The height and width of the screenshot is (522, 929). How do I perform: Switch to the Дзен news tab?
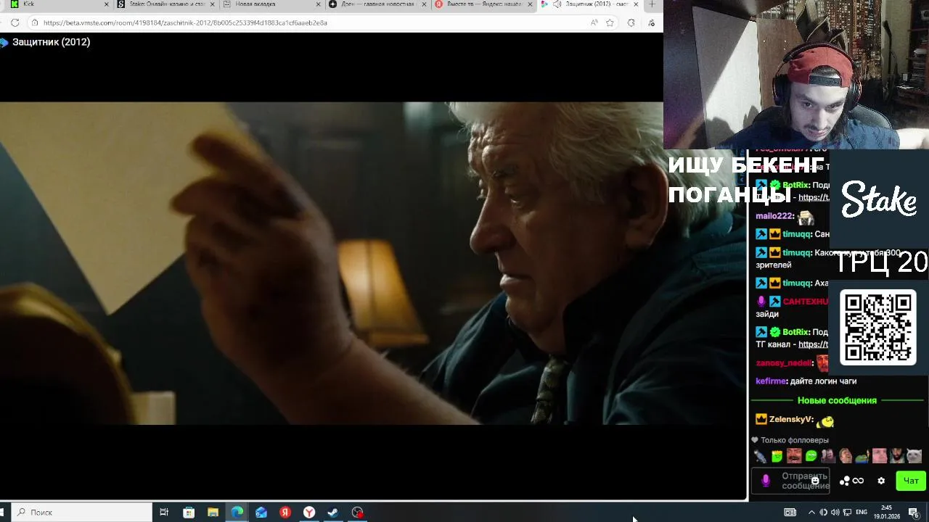[x=377, y=4]
